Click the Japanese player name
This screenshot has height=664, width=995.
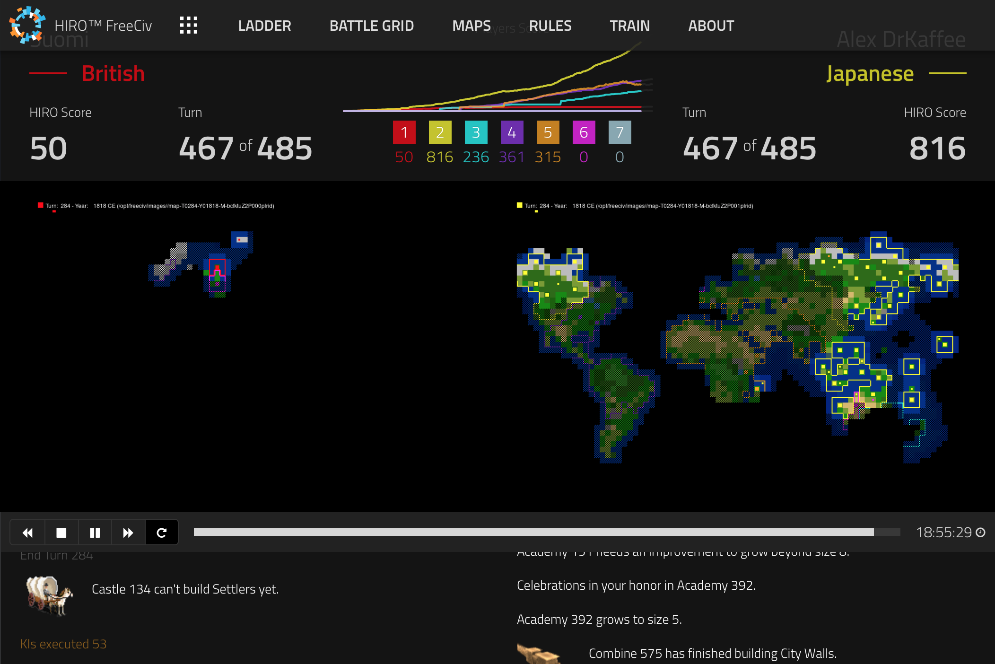[x=870, y=73]
